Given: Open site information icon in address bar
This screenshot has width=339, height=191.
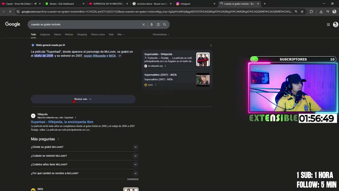Looking at the screenshot, I should [18, 12].
